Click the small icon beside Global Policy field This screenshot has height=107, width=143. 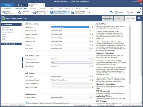pos(93,27)
